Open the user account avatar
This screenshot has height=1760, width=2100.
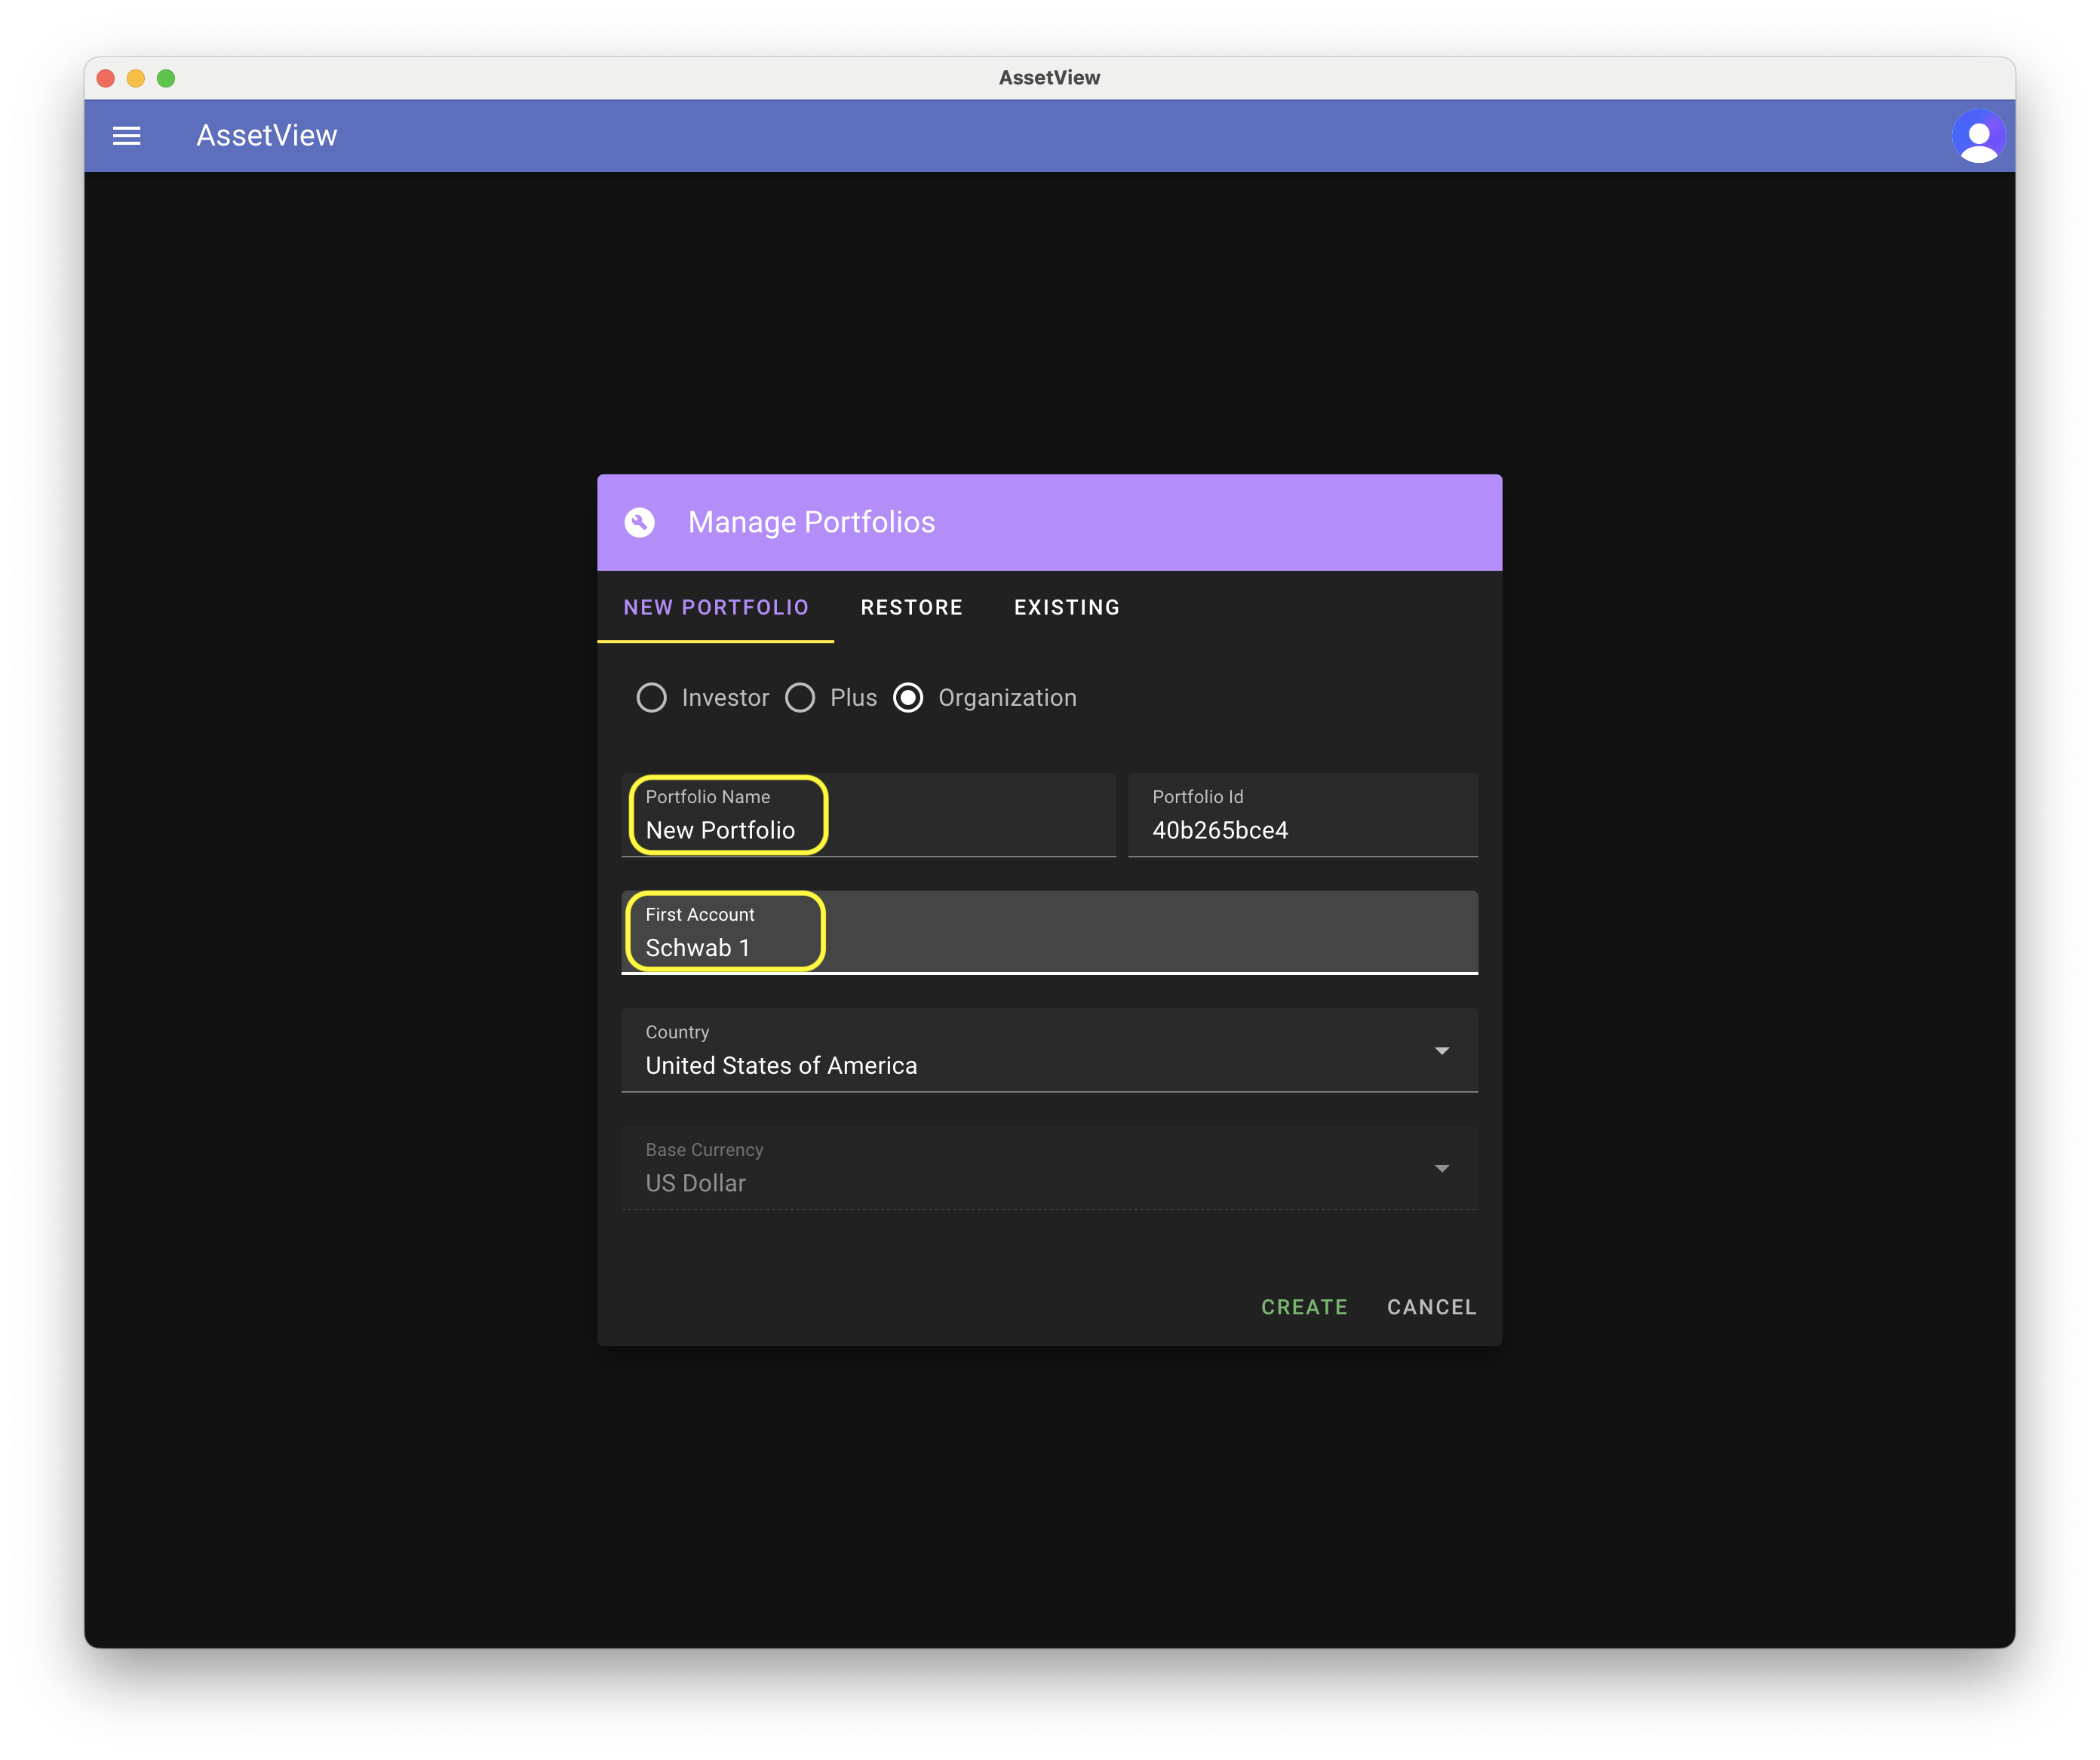click(x=1978, y=136)
